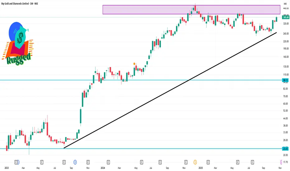The image size is (290, 171).
Task: Click the pink marker at the timeline's right edge
Action: point(282,162)
